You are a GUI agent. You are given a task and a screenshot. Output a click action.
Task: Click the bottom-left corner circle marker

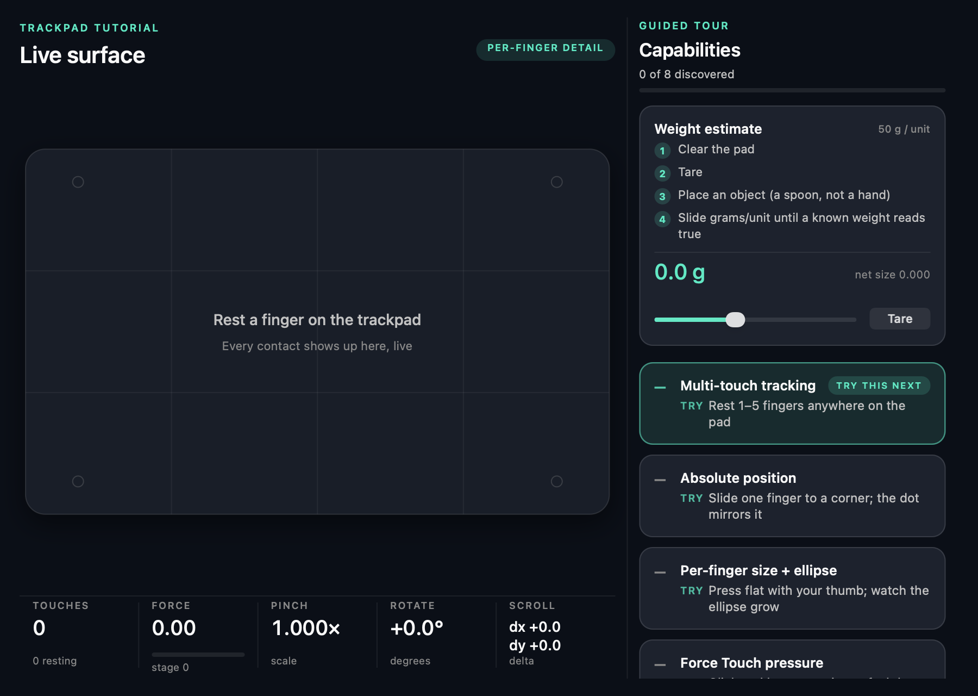78,481
